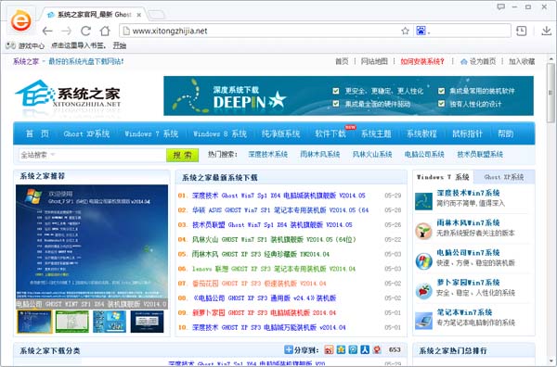Open the 系统教程 nav item
Viewport: 557px width, 367px height.
click(421, 133)
